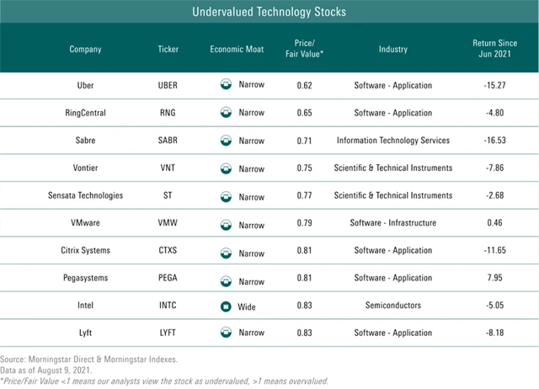Click the UBER ticker symbol
Viewport: 539px width, 389px height.
click(x=168, y=85)
